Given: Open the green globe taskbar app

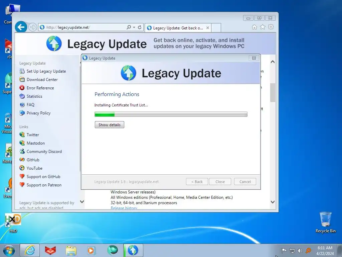Looking at the screenshot, I should click(x=112, y=250).
